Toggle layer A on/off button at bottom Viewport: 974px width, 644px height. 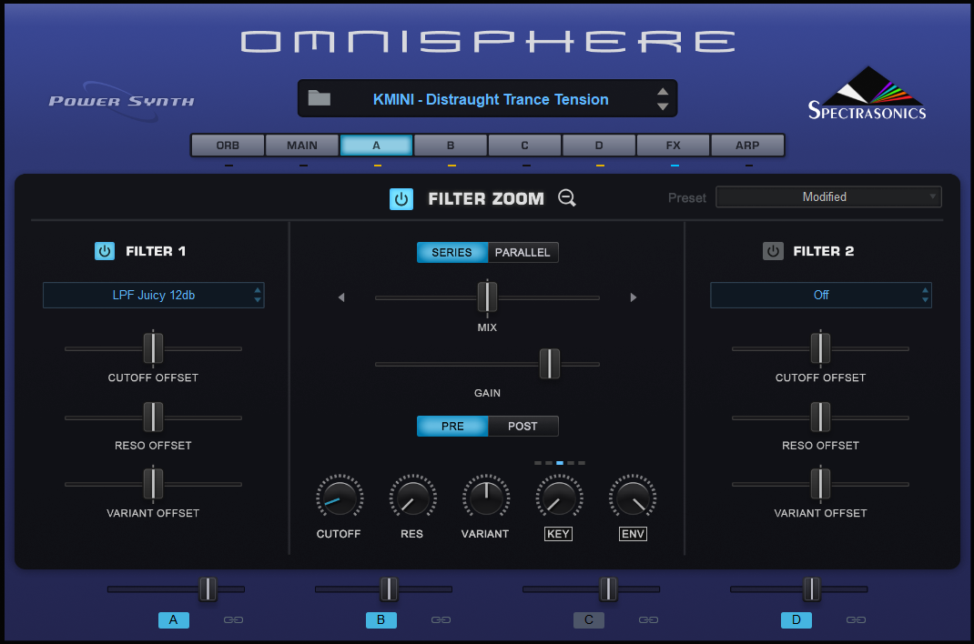[x=174, y=619]
